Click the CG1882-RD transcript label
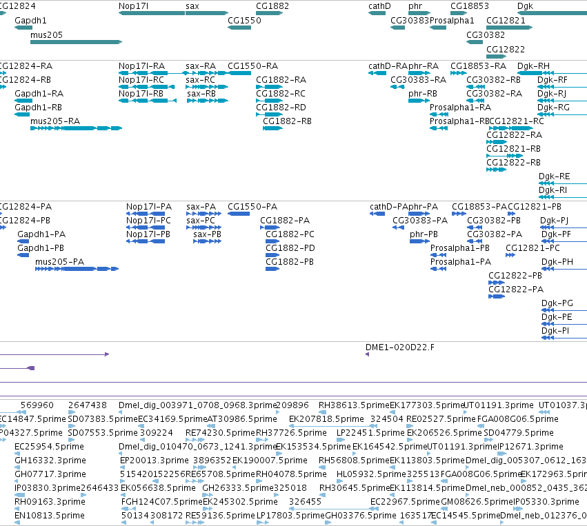 (x=281, y=108)
